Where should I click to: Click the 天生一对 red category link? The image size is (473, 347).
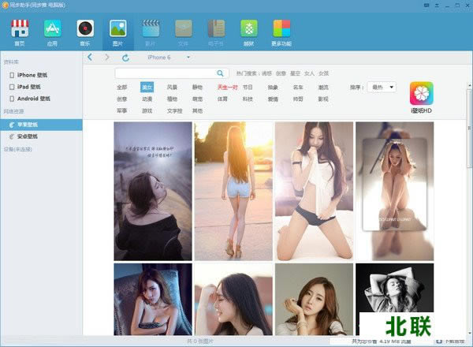point(226,88)
